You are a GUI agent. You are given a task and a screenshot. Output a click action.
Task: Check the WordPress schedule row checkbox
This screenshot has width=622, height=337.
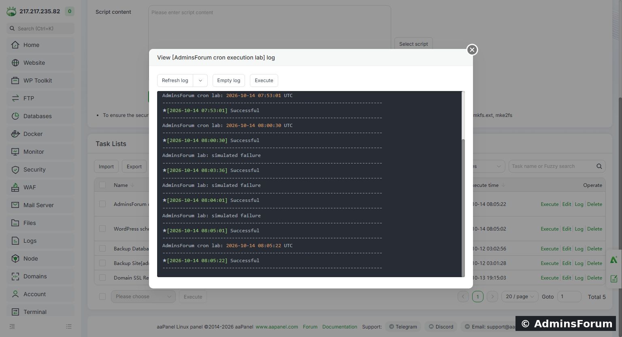point(102,229)
